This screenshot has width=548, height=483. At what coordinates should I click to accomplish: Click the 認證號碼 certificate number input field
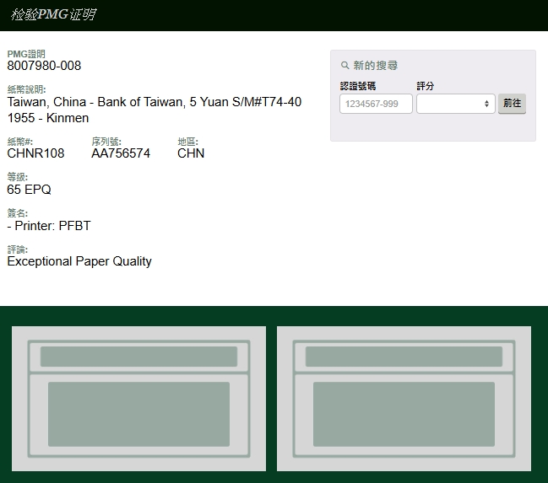(376, 104)
